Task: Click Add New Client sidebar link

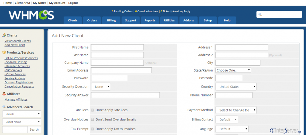Action: click(15, 45)
